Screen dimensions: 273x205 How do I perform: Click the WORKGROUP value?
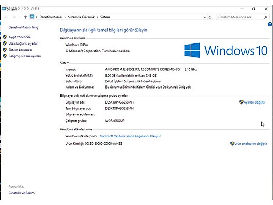coord(115,121)
